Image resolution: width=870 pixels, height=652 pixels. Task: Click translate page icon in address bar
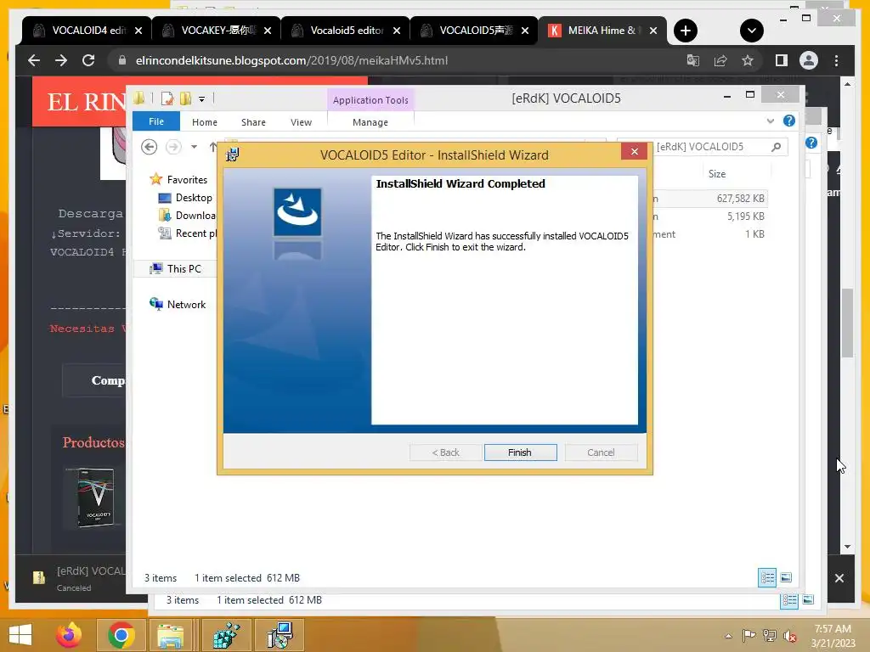point(692,60)
